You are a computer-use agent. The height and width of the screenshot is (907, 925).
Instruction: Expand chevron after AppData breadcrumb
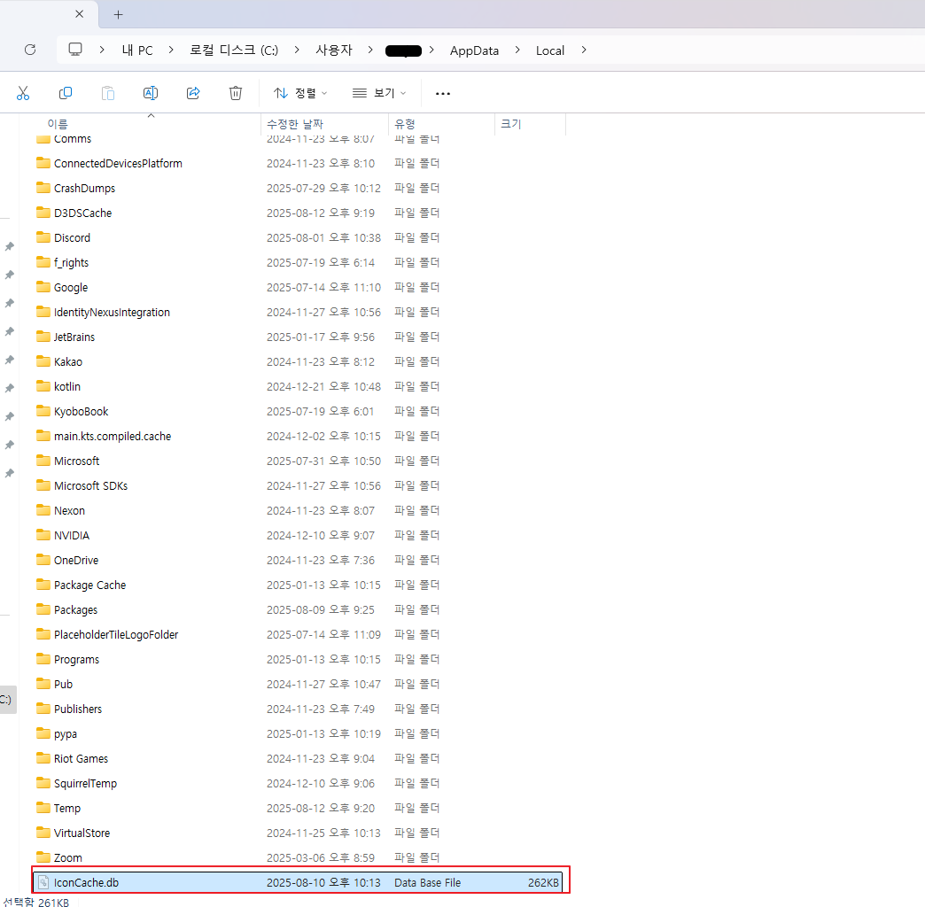[x=517, y=50]
